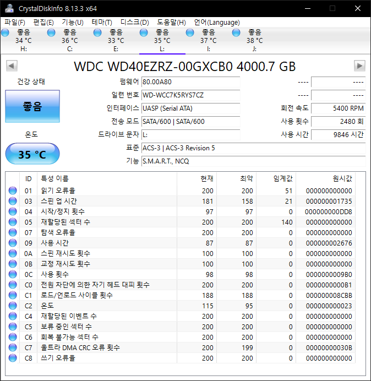Click status orb for 04 시작/정지 횟수
Screen dimensions: 371x381
[13, 211]
